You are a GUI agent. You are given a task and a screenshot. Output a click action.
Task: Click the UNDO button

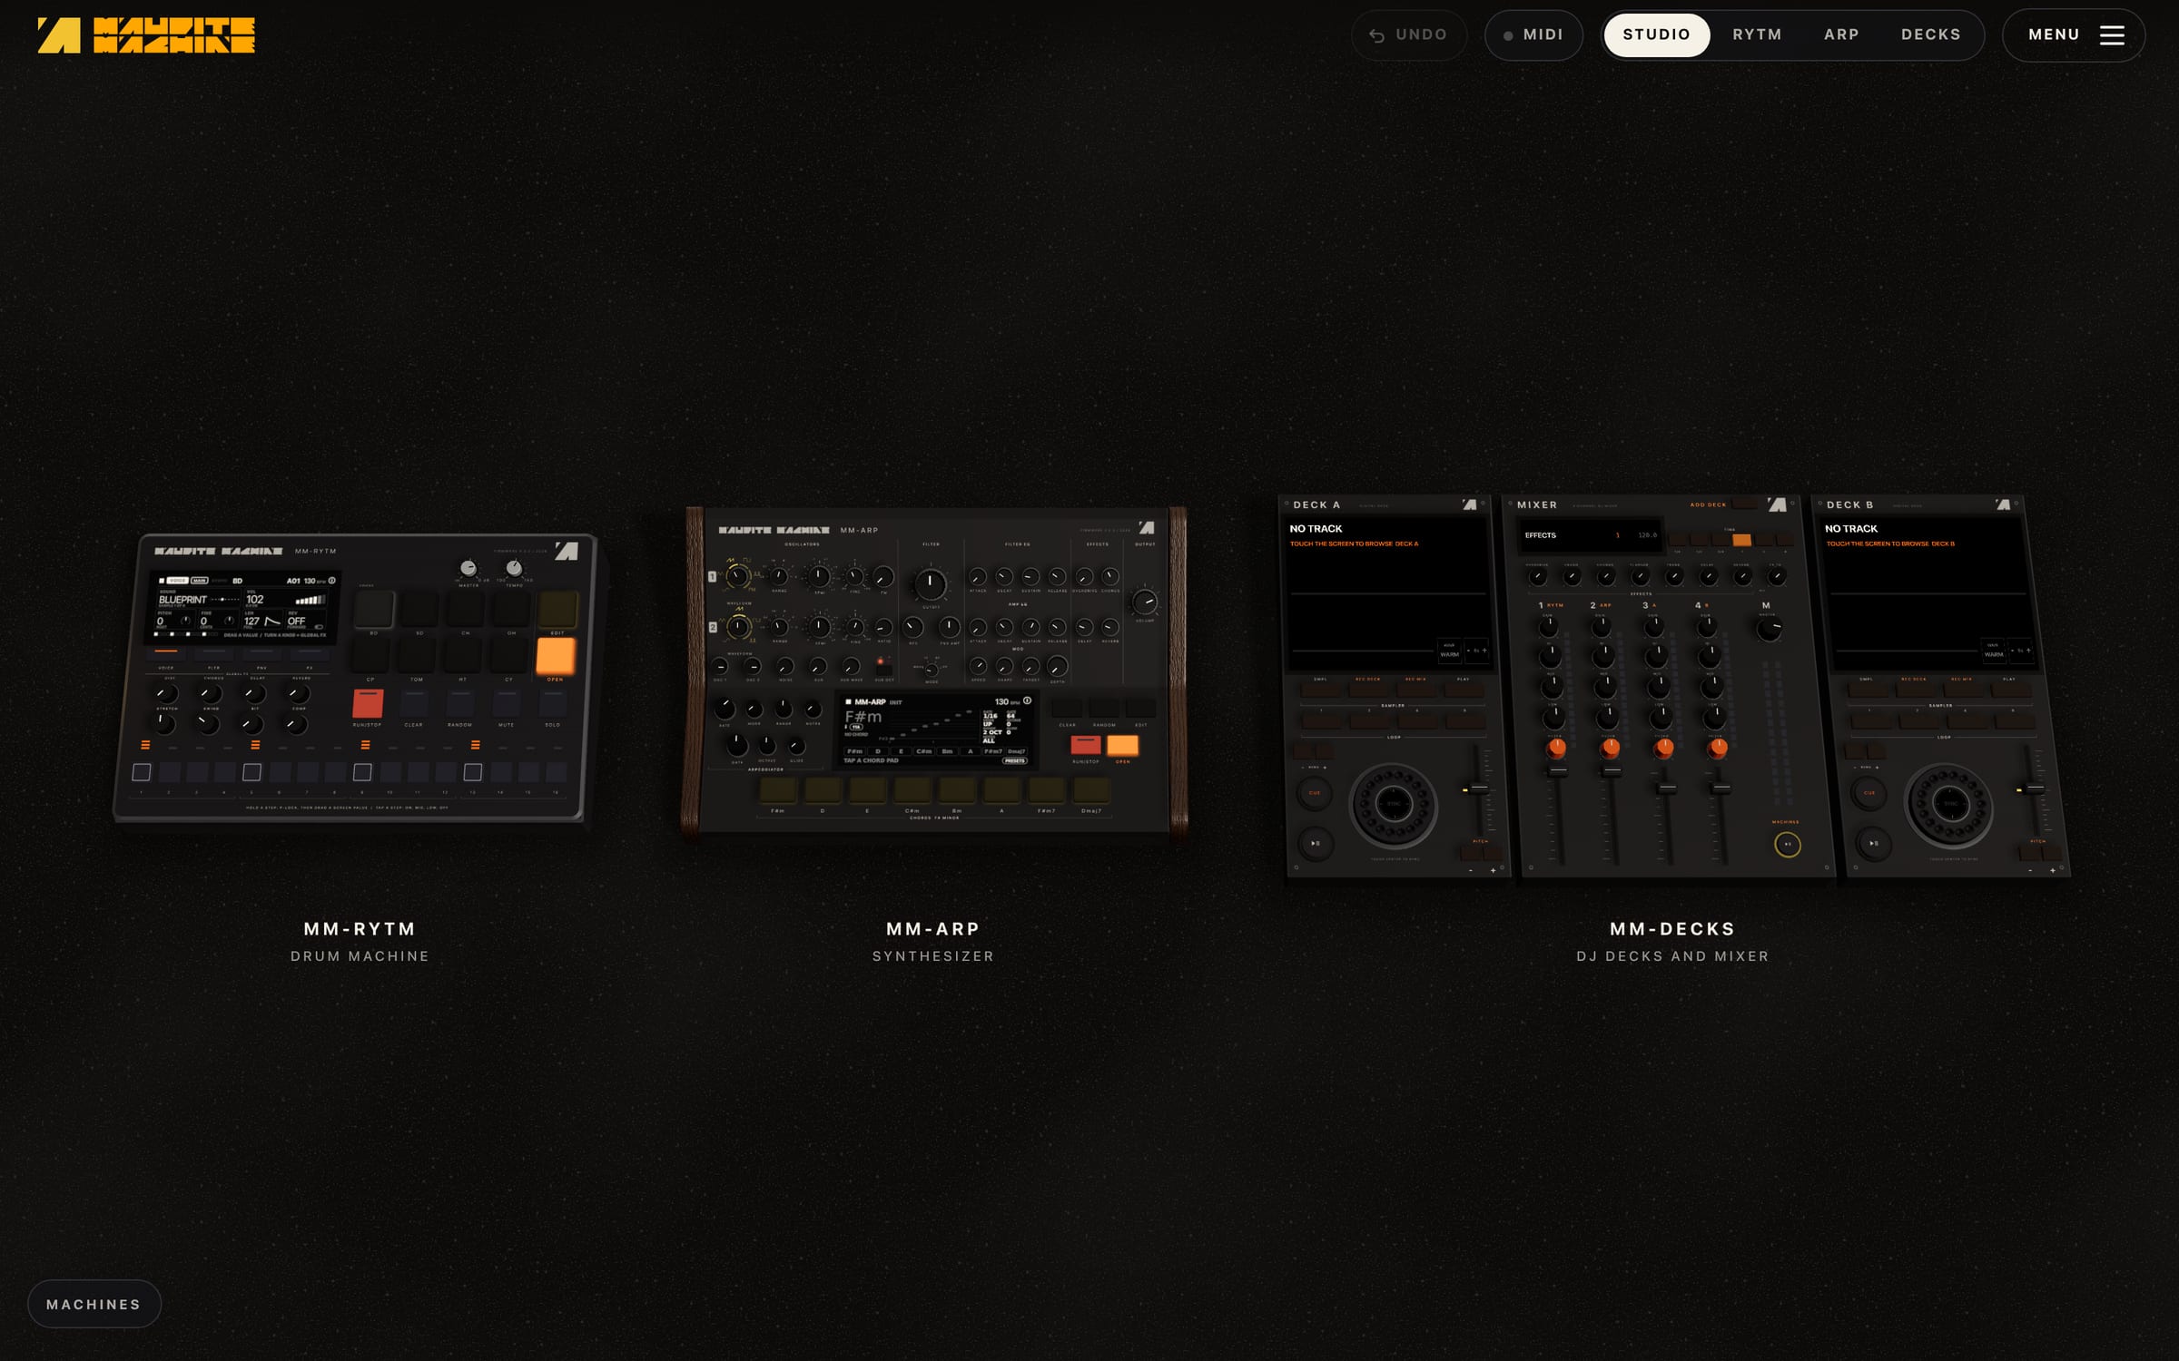[1408, 35]
